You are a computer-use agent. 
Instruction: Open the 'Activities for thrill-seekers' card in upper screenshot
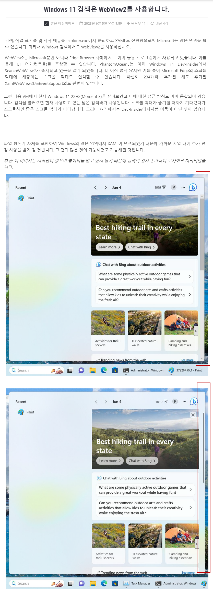tap(108, 331)
